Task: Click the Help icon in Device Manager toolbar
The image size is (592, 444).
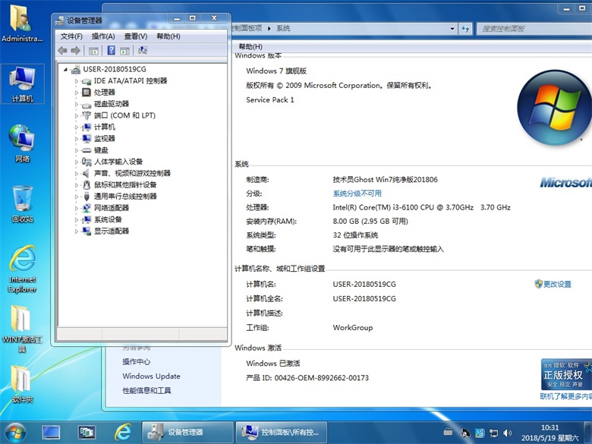Action: pyautogui.click(x=111, y=51)
